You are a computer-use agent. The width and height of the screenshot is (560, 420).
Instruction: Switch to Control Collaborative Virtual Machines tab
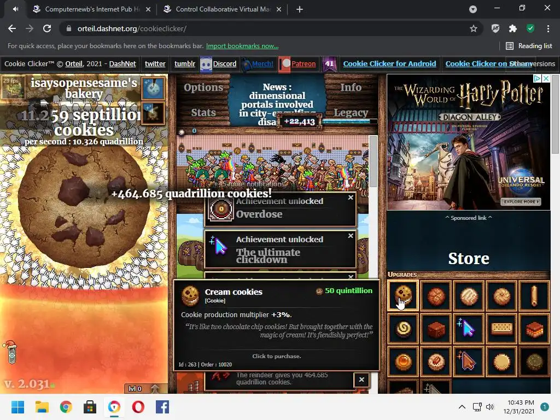pyautogui.click(x=223, y=9)
